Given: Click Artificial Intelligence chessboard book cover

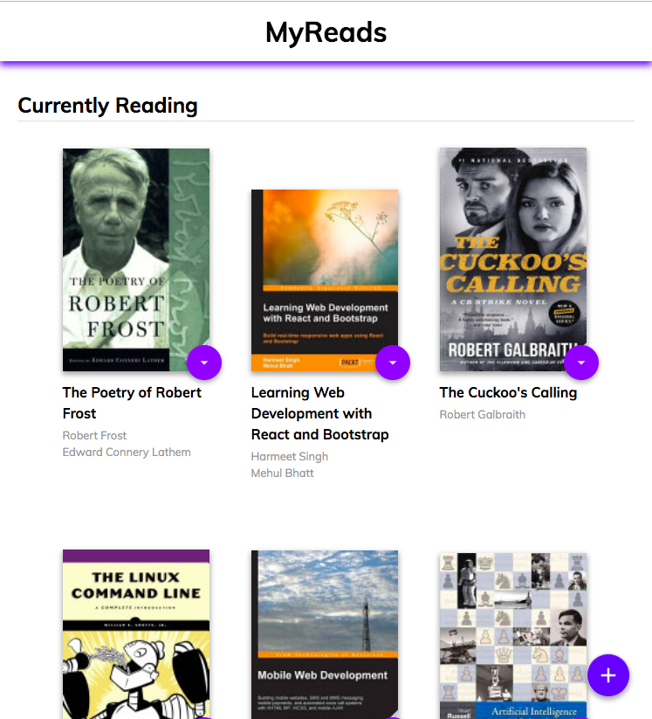Looking at the screenshot, I should (x=513, y=635).
